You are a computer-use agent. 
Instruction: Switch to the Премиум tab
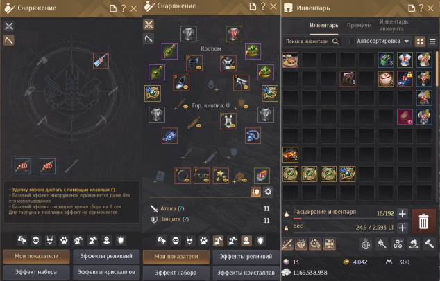point(359,25)
